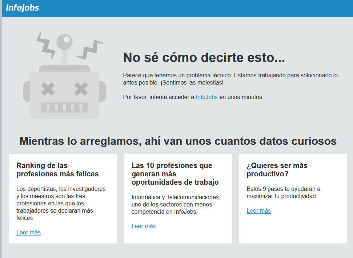Click title 'Las 10 profesiones que generan más oportunidades'
The height and width of the screenshot is (258, 353).
(175, 174)
